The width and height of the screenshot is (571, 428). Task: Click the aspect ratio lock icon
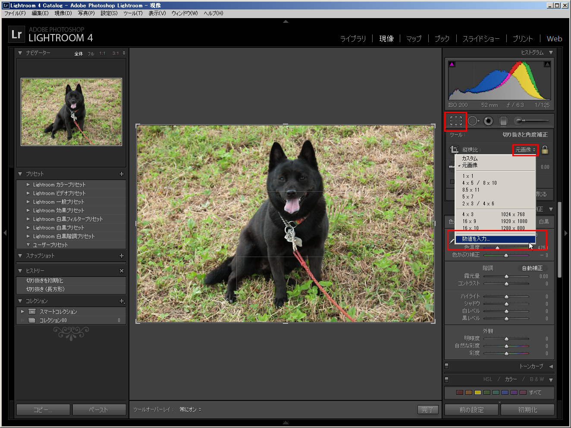click(545, 150)
